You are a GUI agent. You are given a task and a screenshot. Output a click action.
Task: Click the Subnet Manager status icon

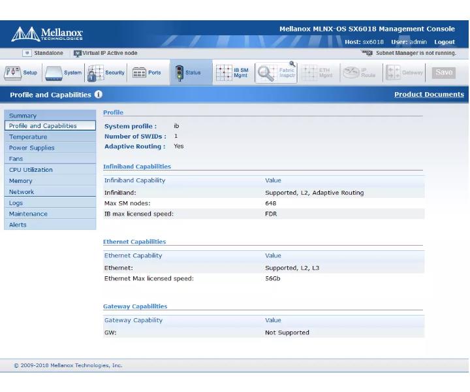click(367, 53)
